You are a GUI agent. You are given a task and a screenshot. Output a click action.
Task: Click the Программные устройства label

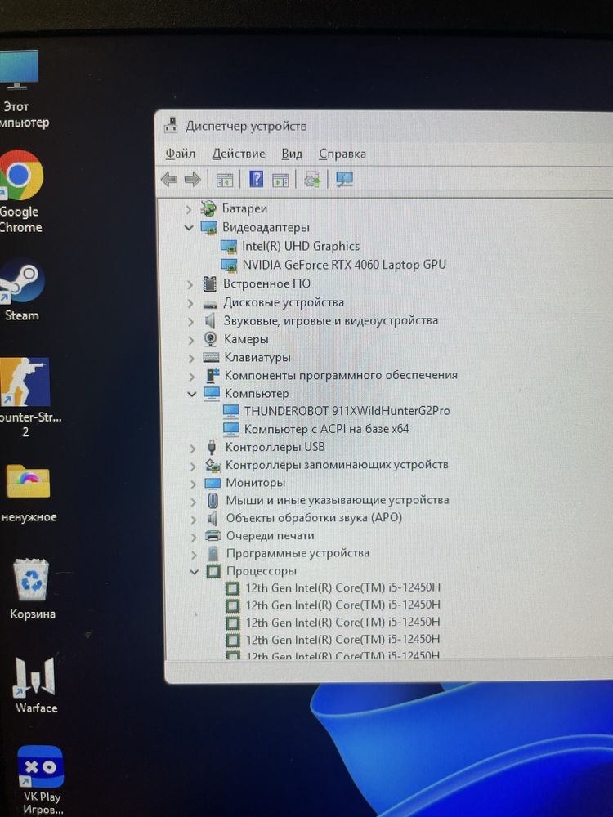click(x=298, y=553)
